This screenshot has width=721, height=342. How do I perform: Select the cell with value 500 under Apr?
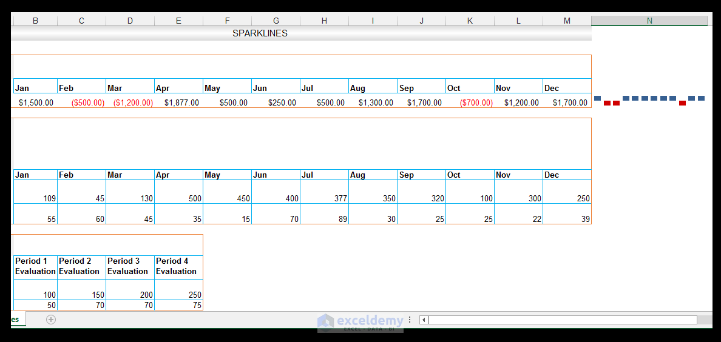179,192
